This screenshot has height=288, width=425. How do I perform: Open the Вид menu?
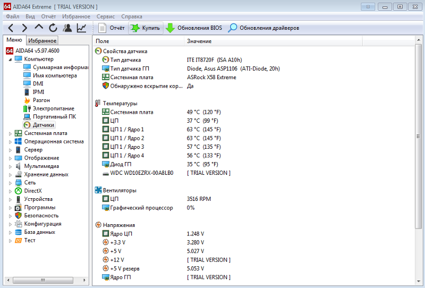click(x=30, y=16)
